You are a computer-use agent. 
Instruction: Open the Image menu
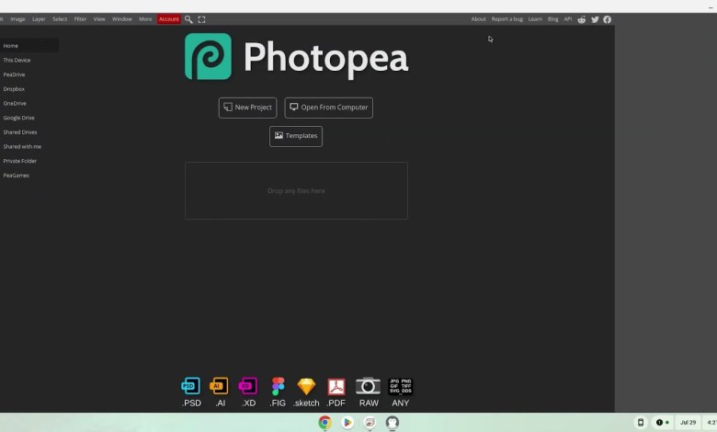[17, 19]
